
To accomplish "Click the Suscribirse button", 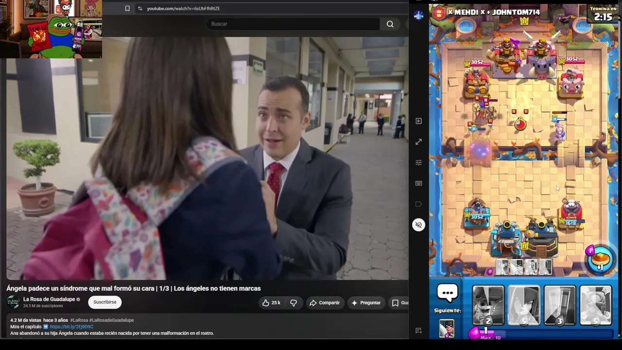I will [105, 302].
